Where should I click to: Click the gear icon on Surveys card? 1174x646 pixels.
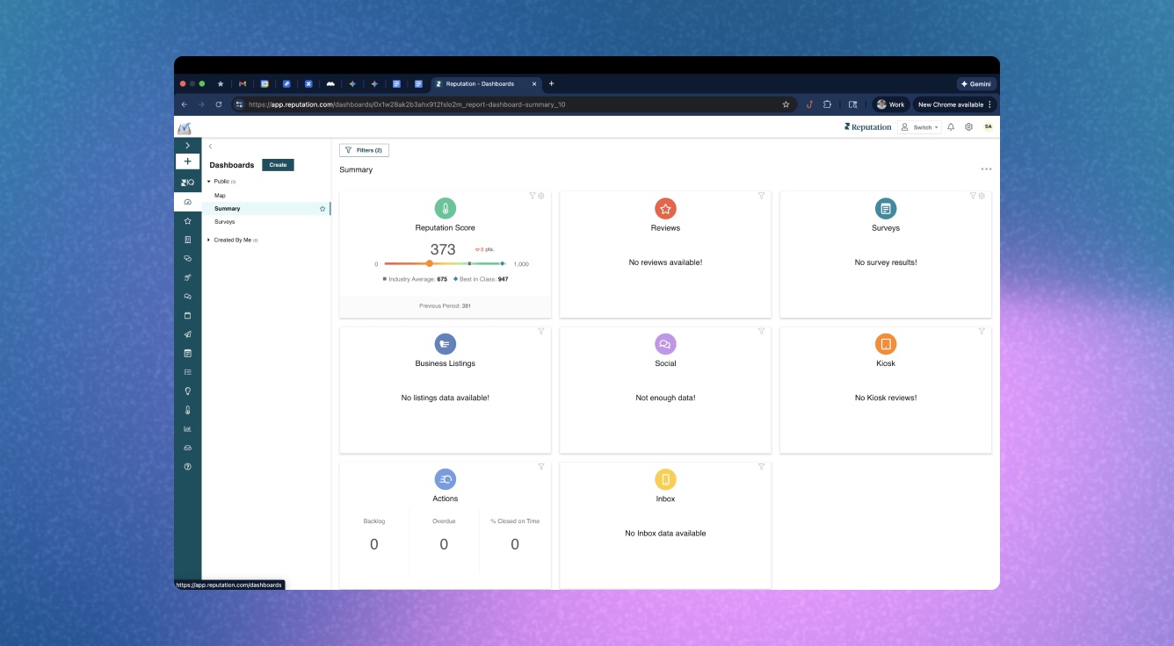coord(982,196)
